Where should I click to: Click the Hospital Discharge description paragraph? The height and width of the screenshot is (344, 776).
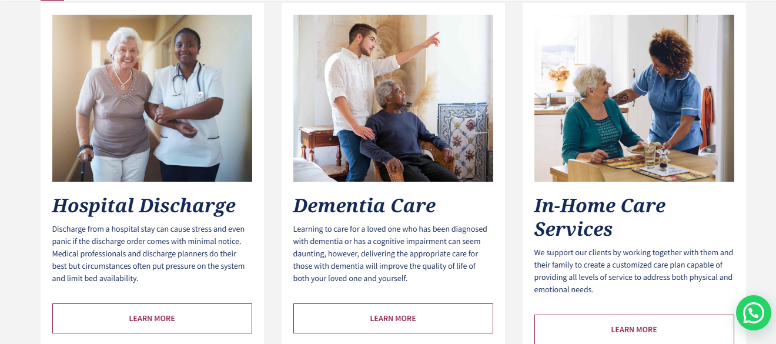(149, 253)
